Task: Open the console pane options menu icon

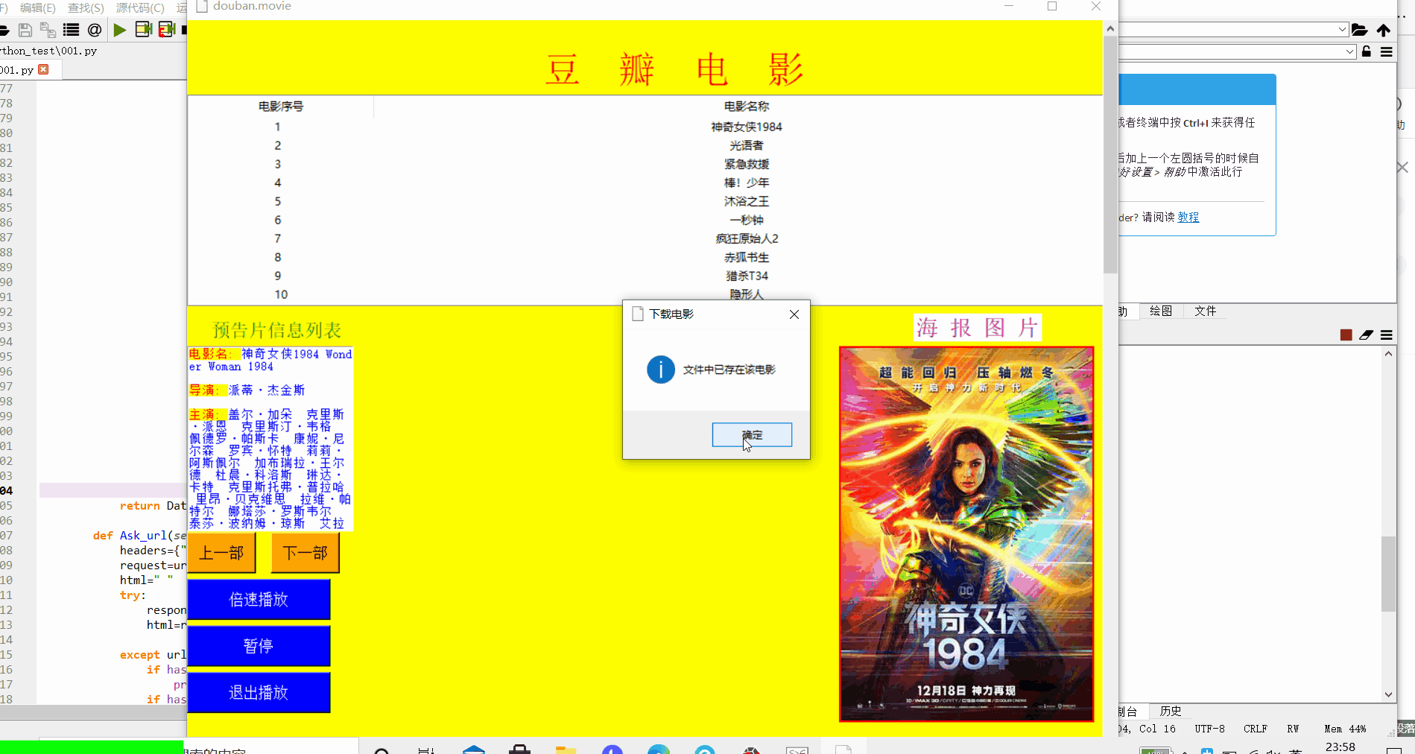Action: coord(1387,335)
